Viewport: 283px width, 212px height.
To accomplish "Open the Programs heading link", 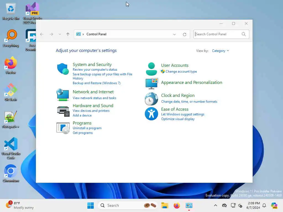I will pyautogui.click(x=82, y=123).
